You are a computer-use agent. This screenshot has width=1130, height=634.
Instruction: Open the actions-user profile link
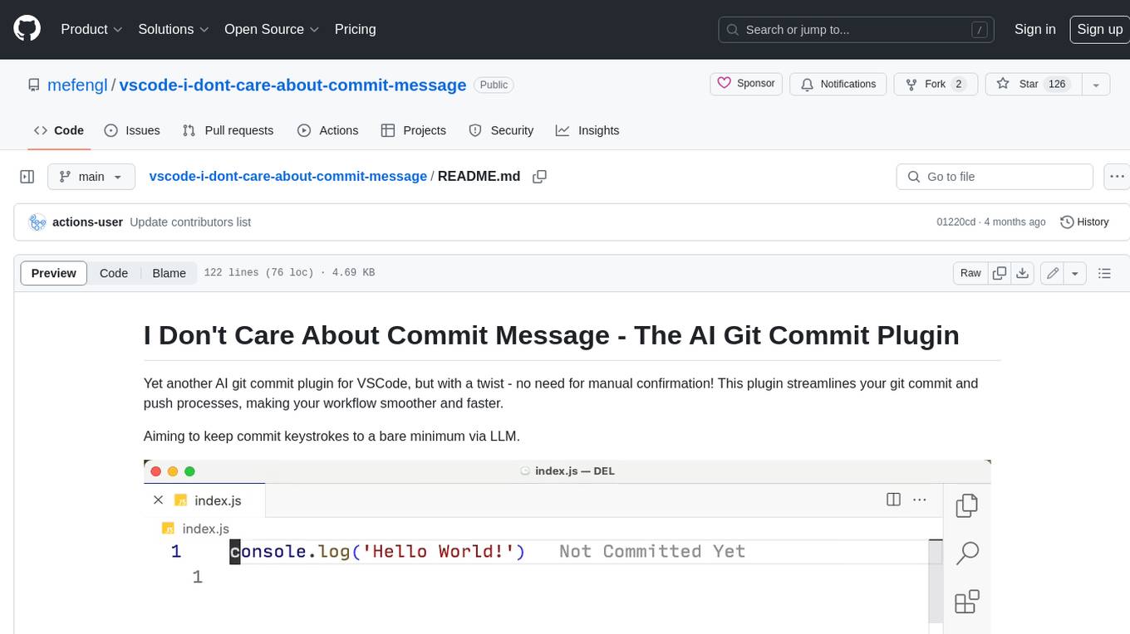coord(87,222)
